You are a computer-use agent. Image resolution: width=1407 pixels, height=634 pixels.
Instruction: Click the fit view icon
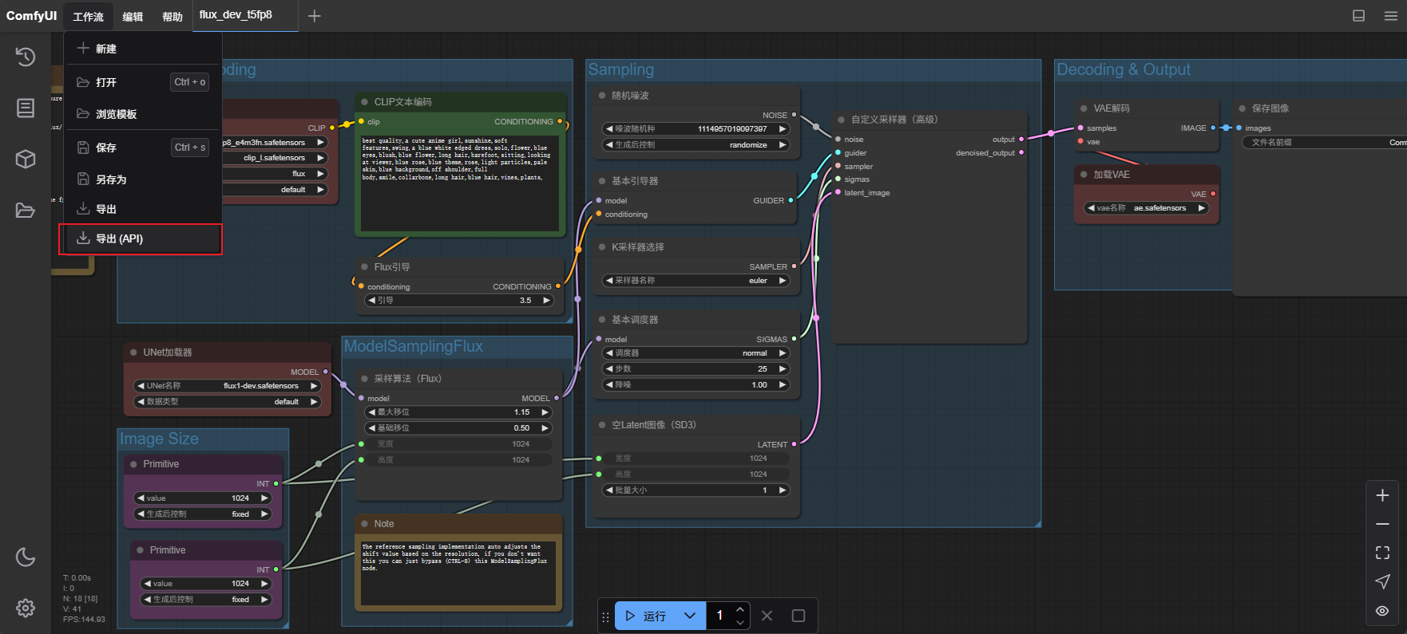click(1382, 553)
